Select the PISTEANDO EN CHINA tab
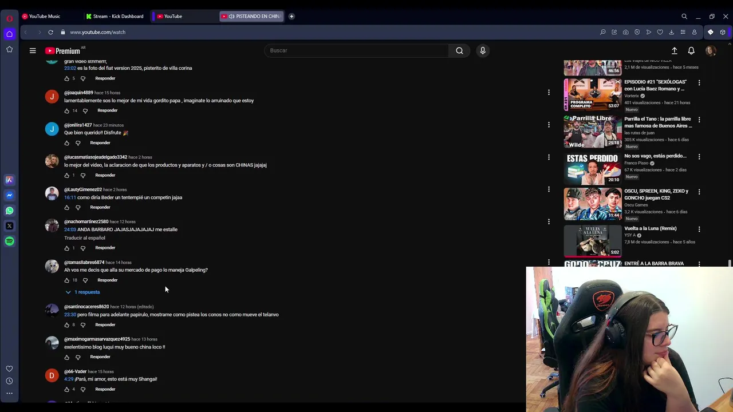 tap(252, 17)
